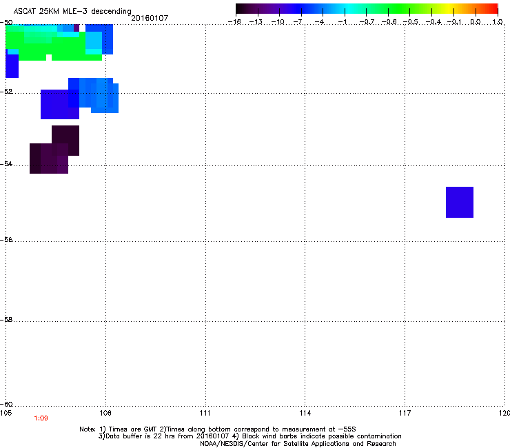
Task: Click the note line 'Data buffer is 22 hrs'
Action: (249, 436)
